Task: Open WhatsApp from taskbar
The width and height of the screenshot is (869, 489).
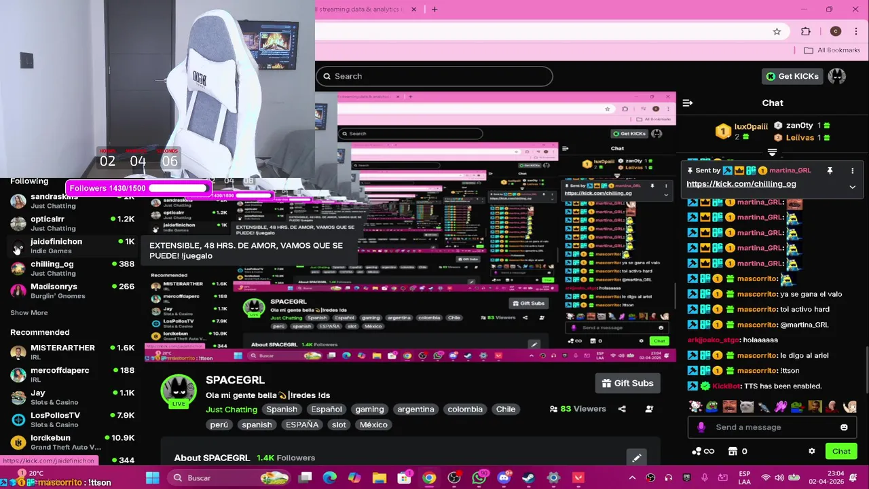Action: tap(479, 478)
